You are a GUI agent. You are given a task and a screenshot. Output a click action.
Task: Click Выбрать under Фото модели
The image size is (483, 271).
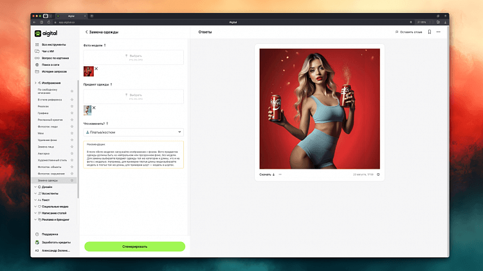pyautogui.click(x=133, y=57)
